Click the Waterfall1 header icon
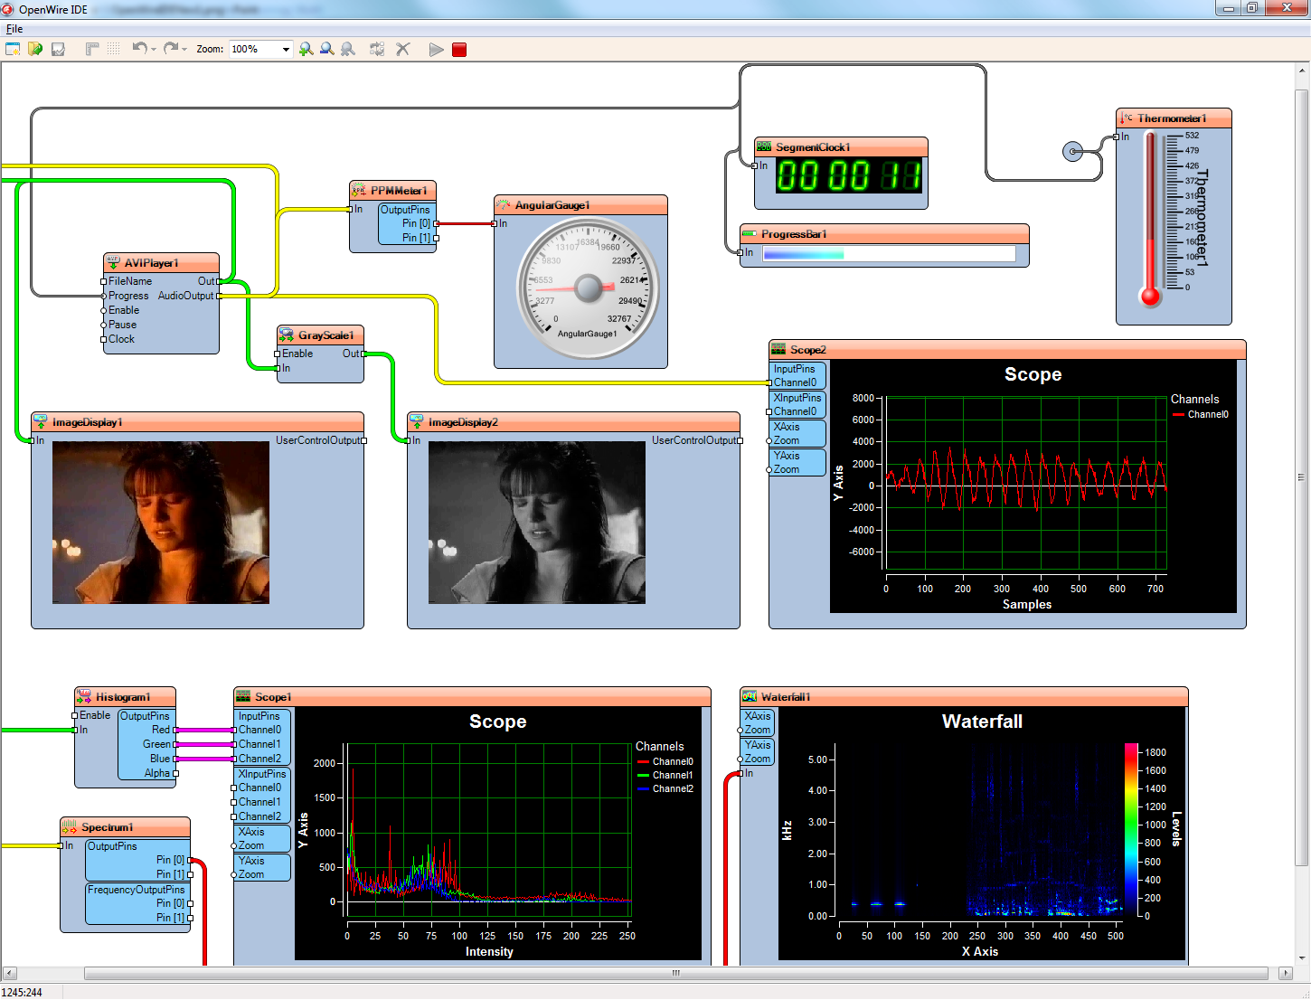Viewport: 1311px width, 1000px height. coord(750,696)
